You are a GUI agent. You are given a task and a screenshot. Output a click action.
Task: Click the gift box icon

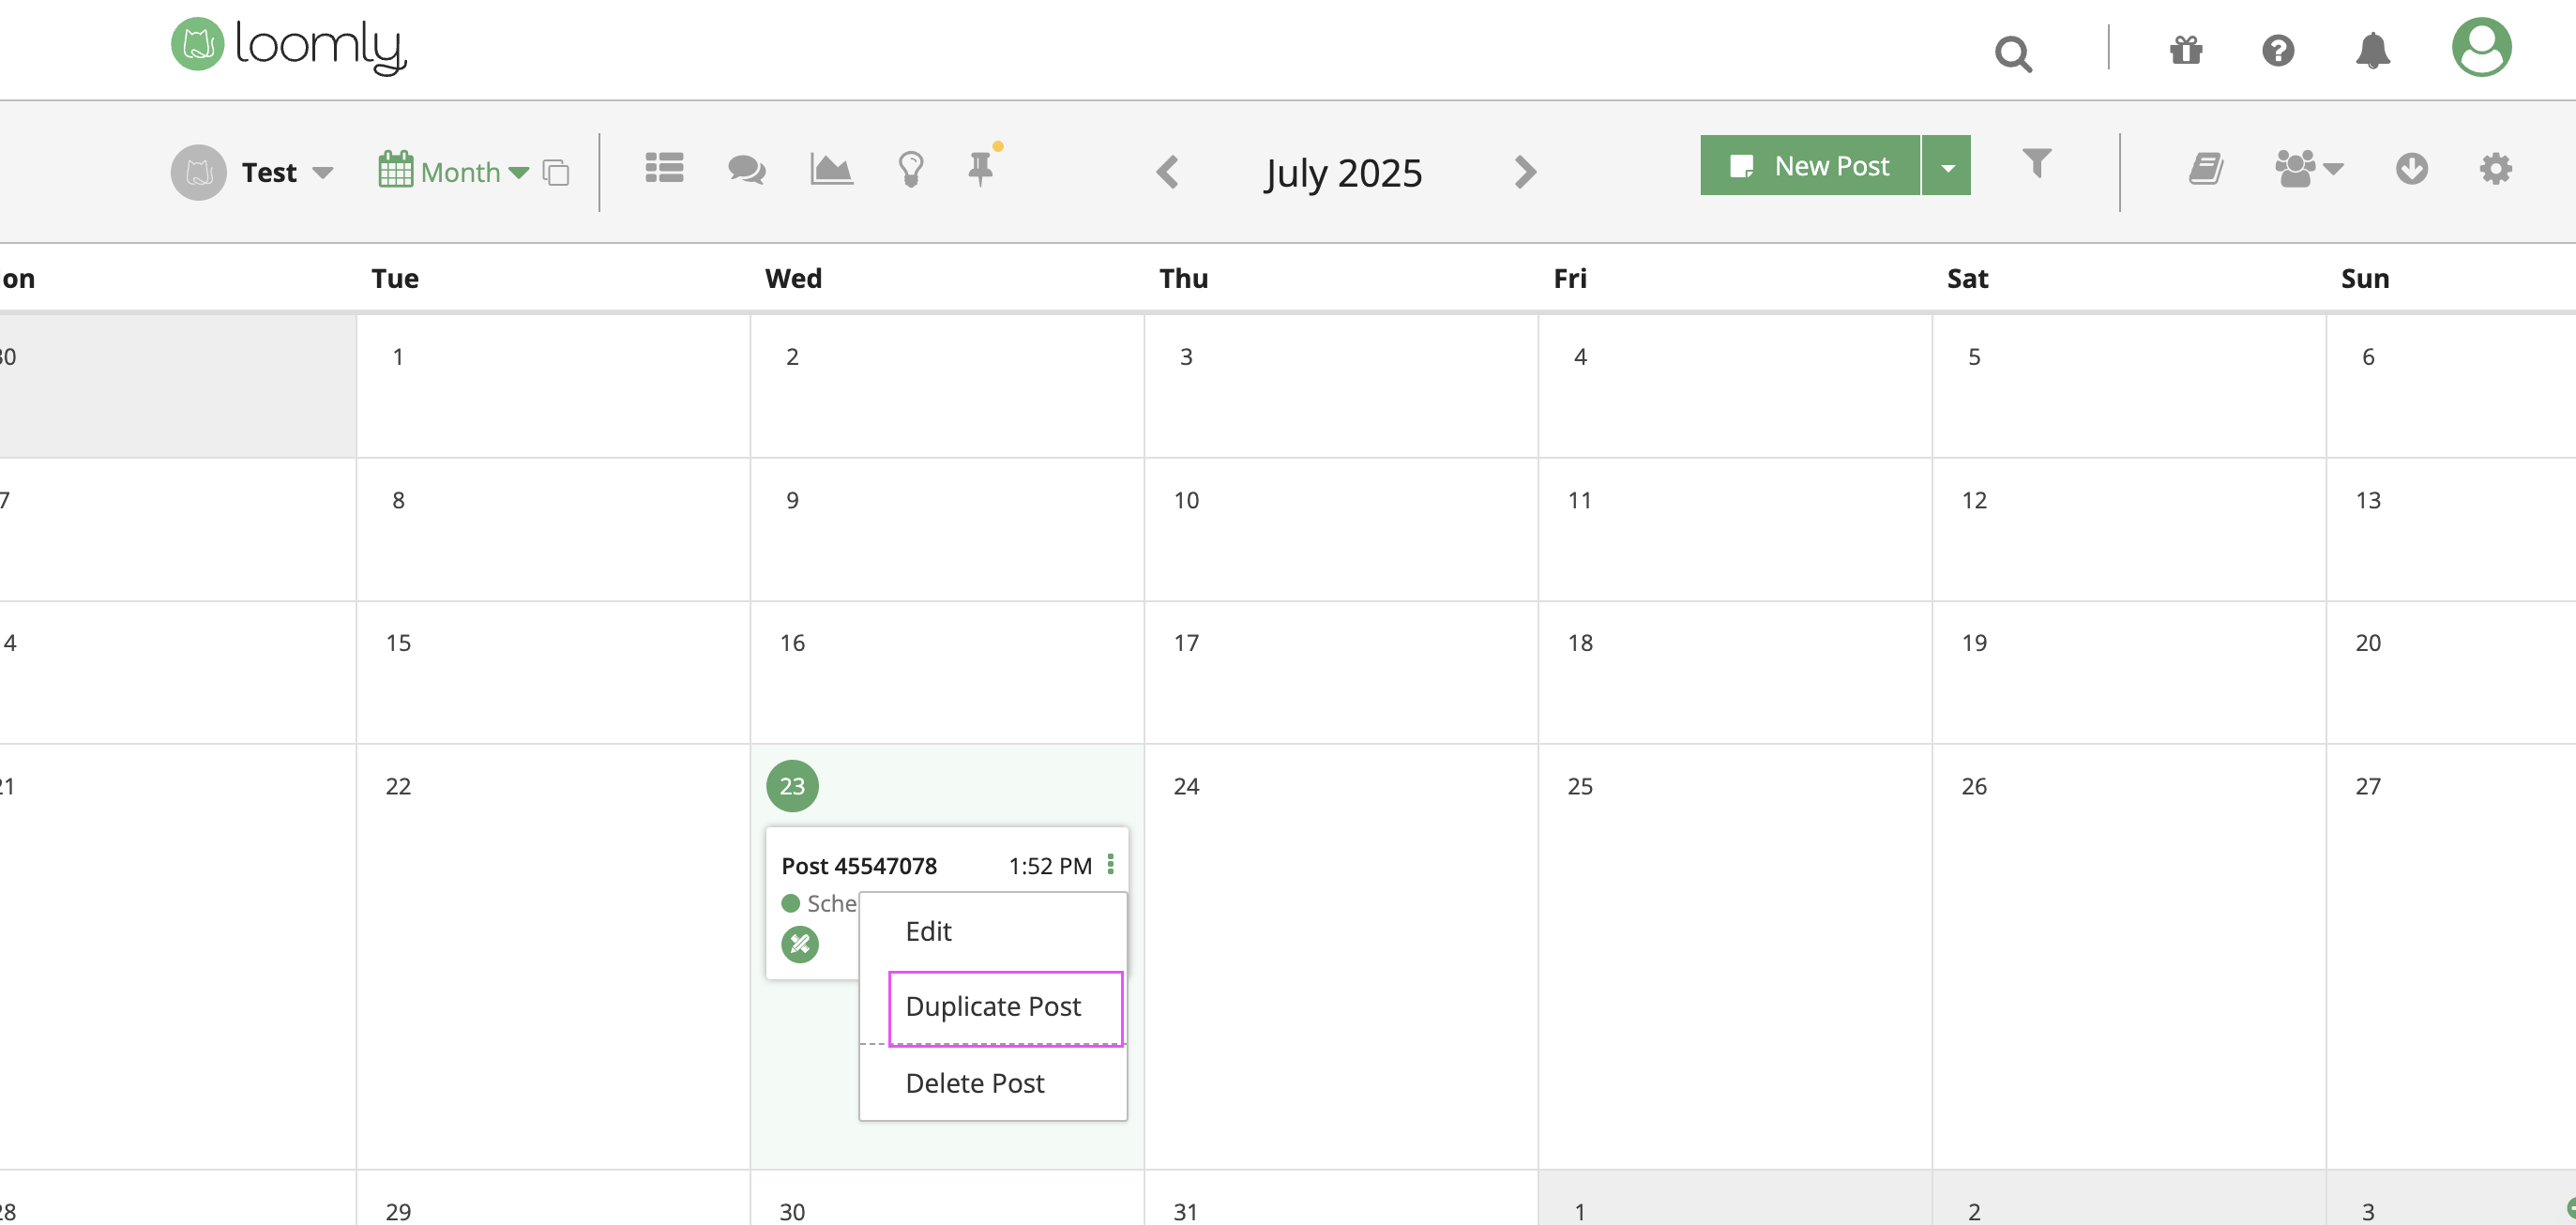point(2186,50)
